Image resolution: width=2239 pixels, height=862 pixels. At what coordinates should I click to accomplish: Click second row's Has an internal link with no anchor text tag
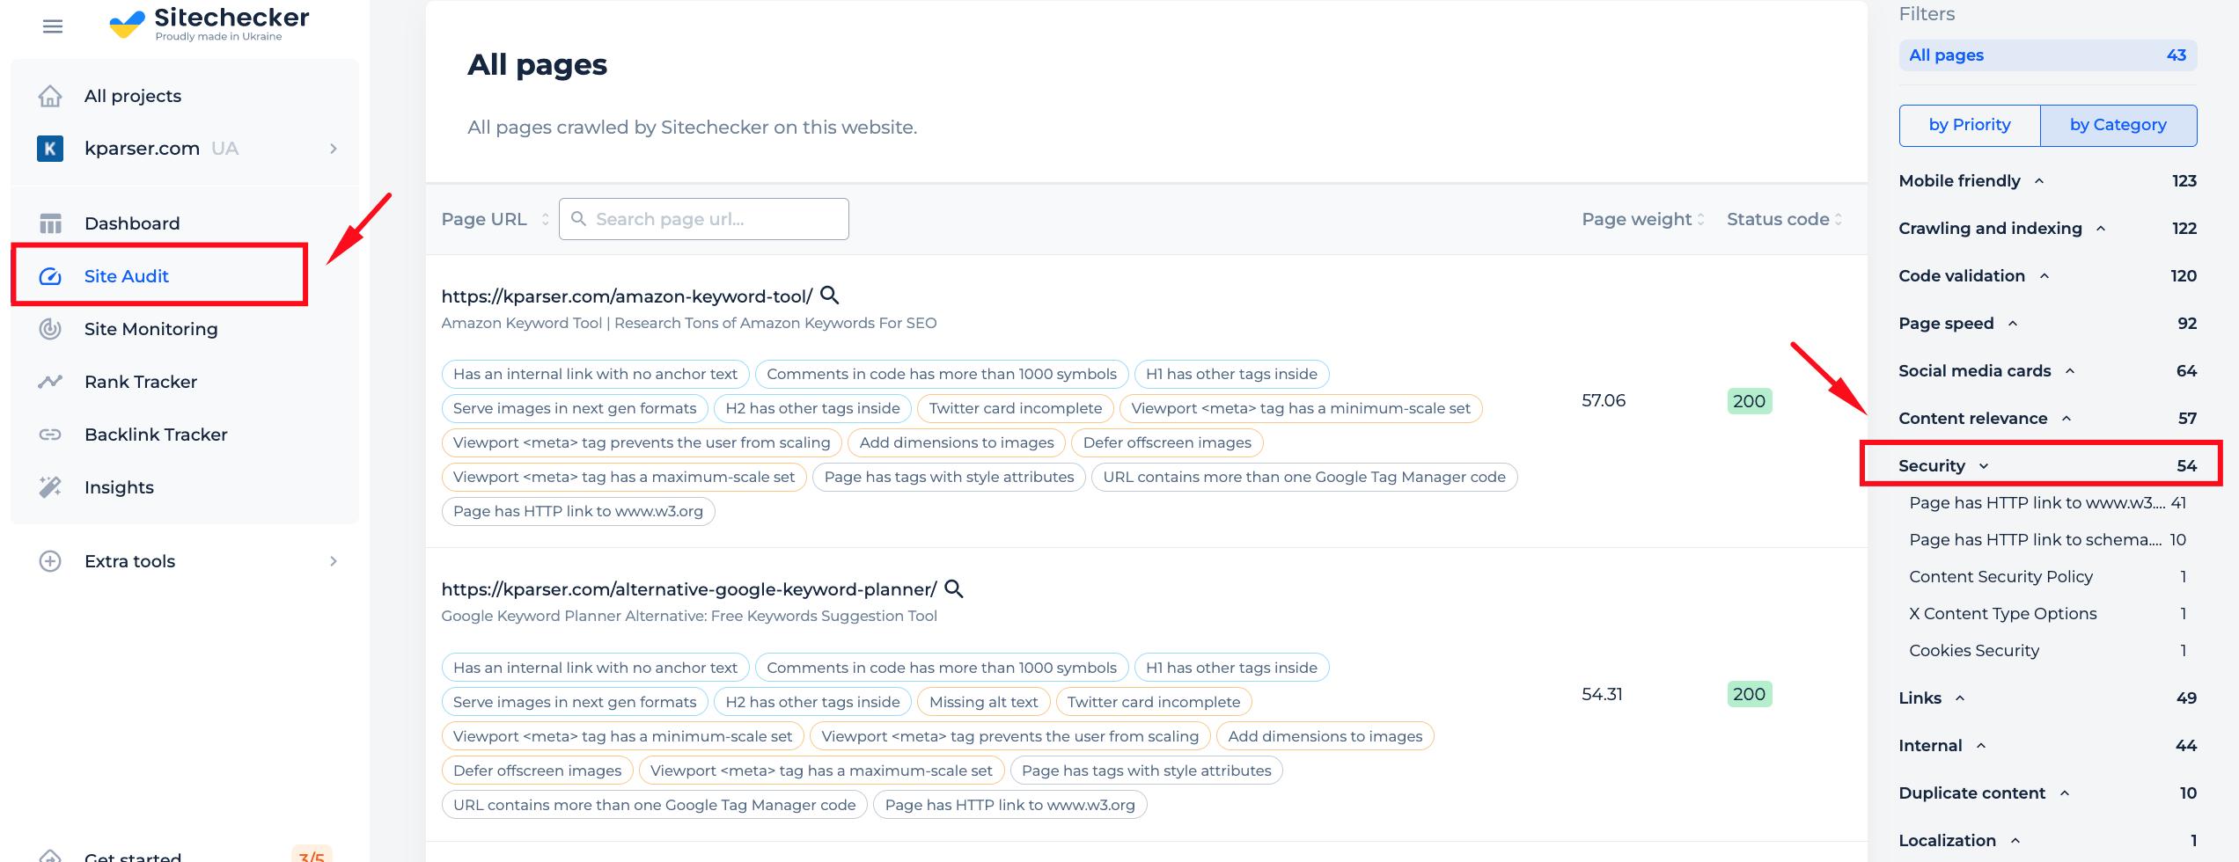(595, 668)
